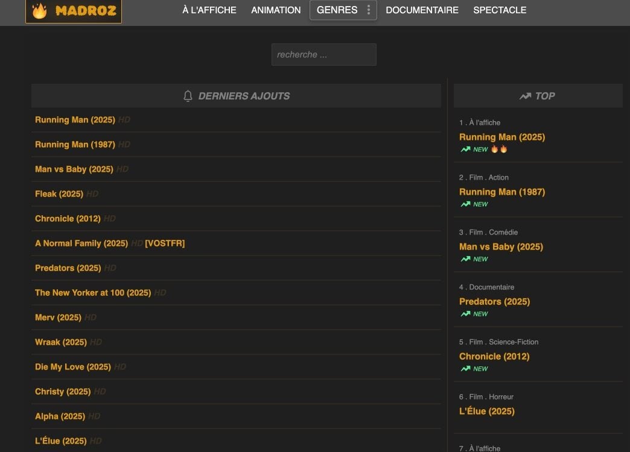Image resolution: width=630 pixels, height=452 pixels.
Task: Click the Madroz flame logo
Action: 40,11
